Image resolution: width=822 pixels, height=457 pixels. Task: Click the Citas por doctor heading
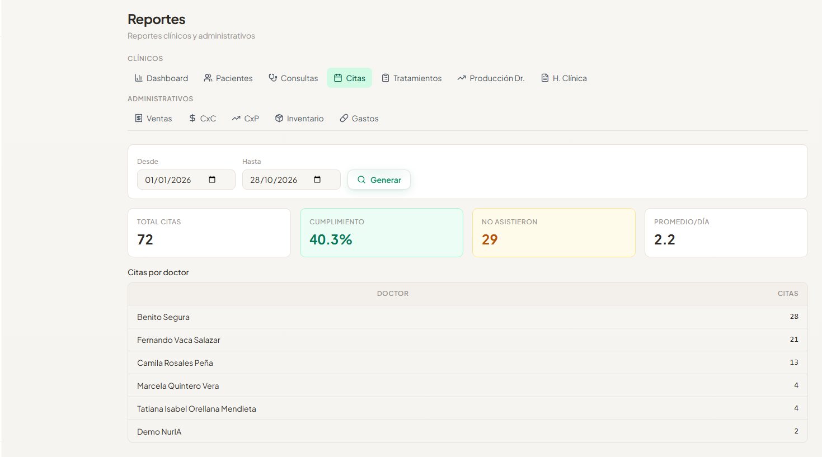[x=158, y=272]
